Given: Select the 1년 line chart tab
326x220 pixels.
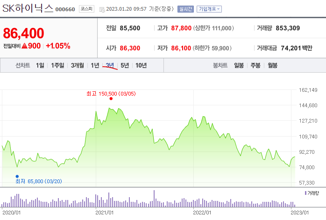Looking at the screenshot, I should (x=95, y=65).
